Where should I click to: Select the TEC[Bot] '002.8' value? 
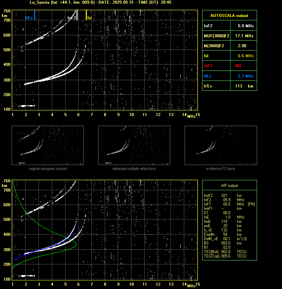click(x=226, y=252)
